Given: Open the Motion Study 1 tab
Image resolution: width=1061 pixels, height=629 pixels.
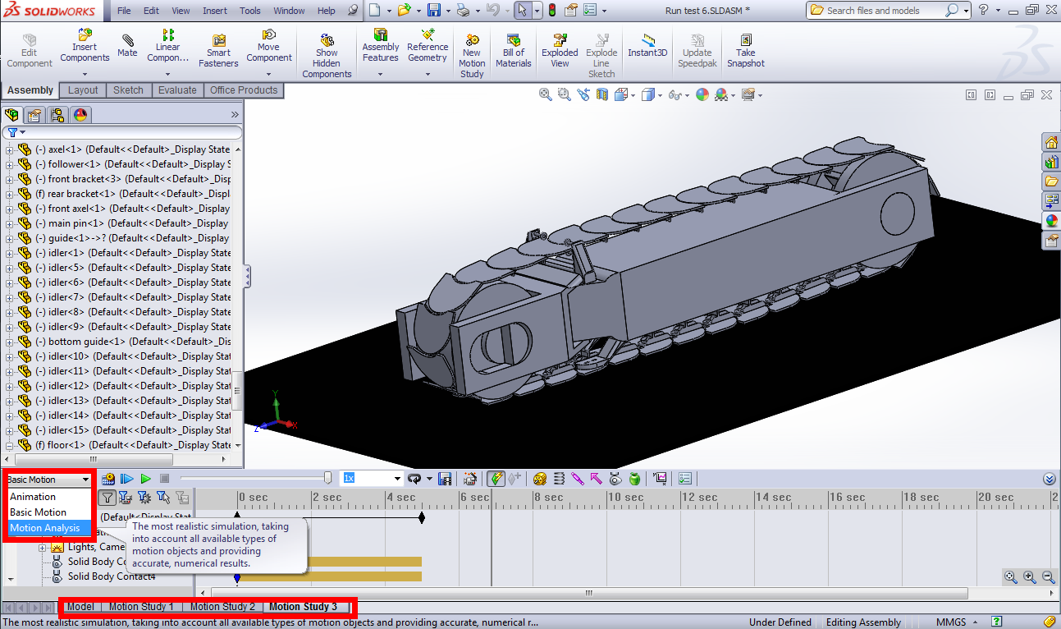Looking at the screenshot, I should pyautogui.click(x=141, y=607).
